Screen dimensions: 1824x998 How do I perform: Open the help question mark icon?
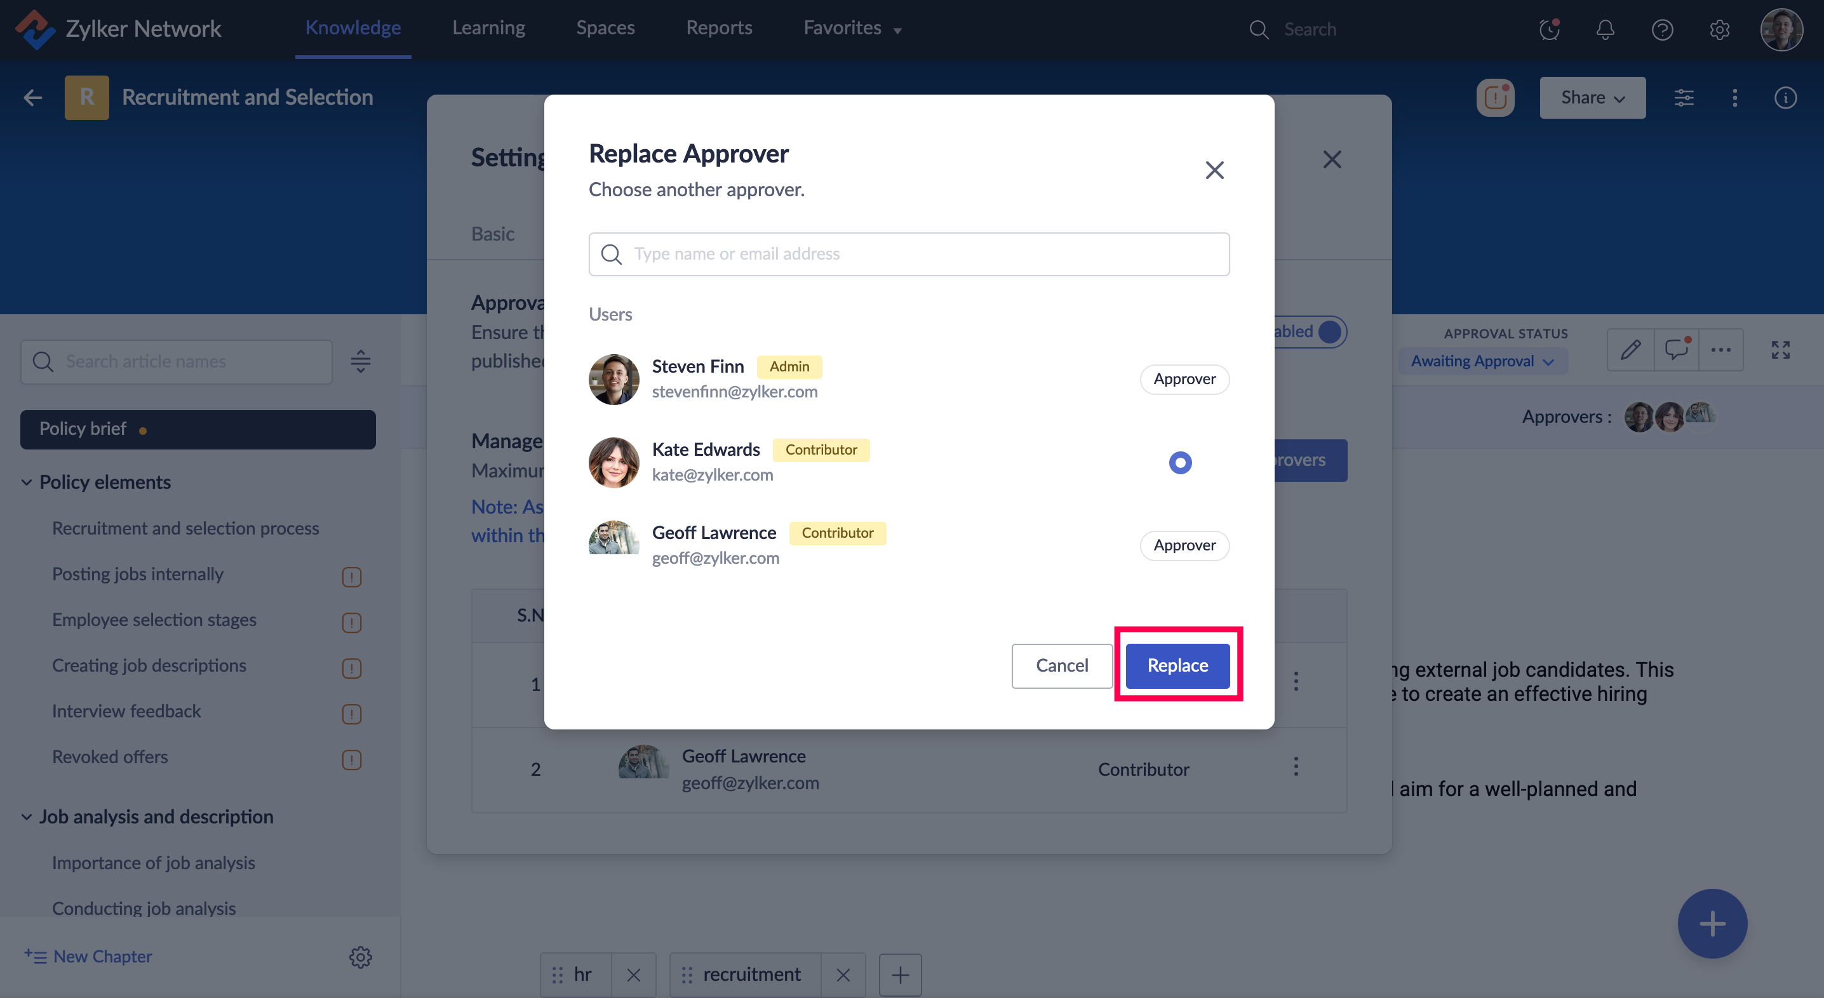[x=1662, y=29]
